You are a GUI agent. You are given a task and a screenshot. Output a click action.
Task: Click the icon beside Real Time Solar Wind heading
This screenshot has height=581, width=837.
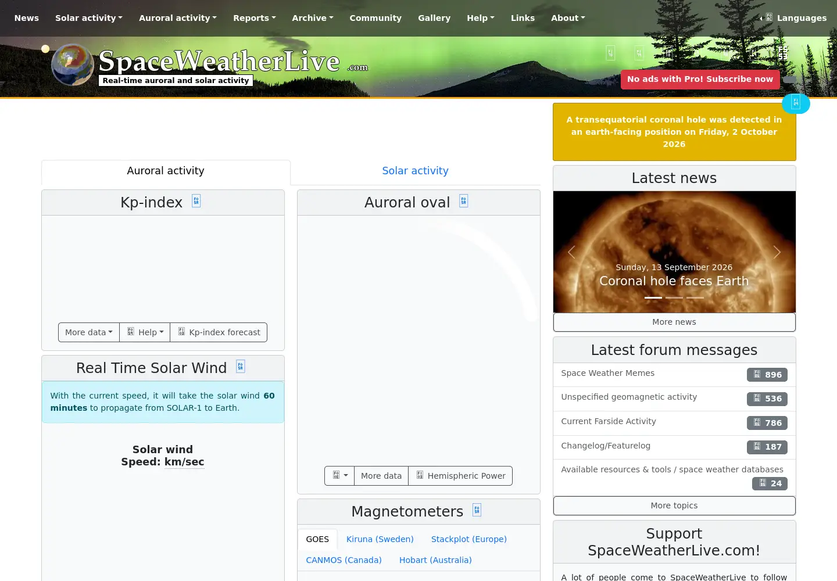click(240, 367)
